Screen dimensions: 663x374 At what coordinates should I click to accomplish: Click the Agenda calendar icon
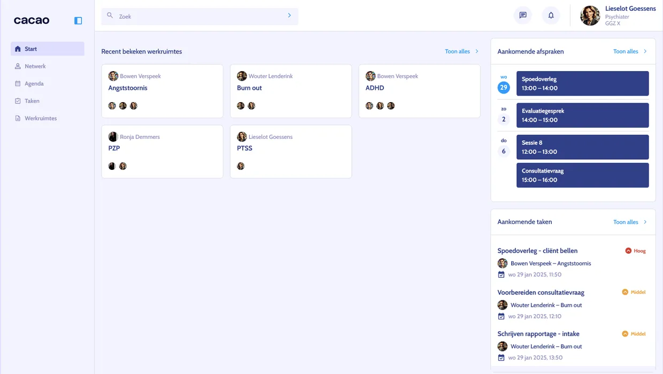click(x=18, y=83)
